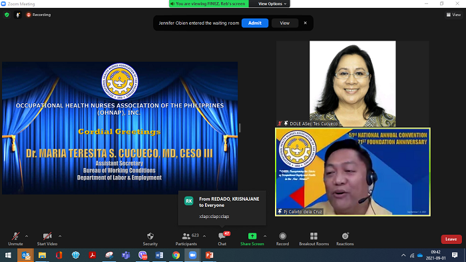Open File Explorer from the taskbar
466x262 pixels.
(x=42, y=255)
